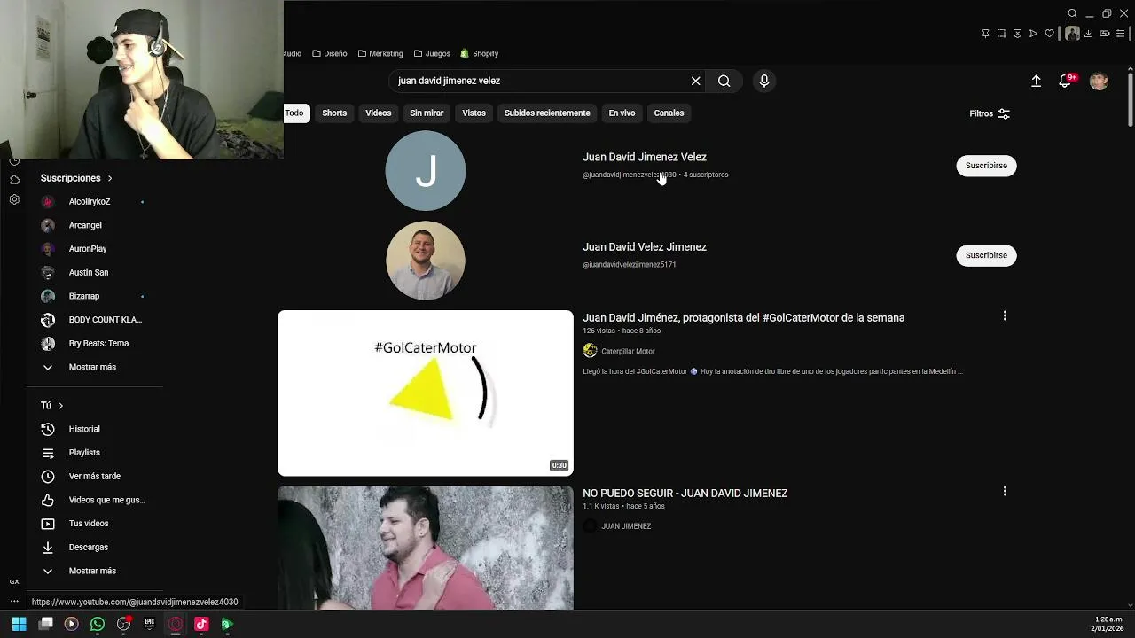The height and width of the screenshot is (638, 1135).
Task: Expand Mostrar más under subscriptions
Action: [93, 367]
